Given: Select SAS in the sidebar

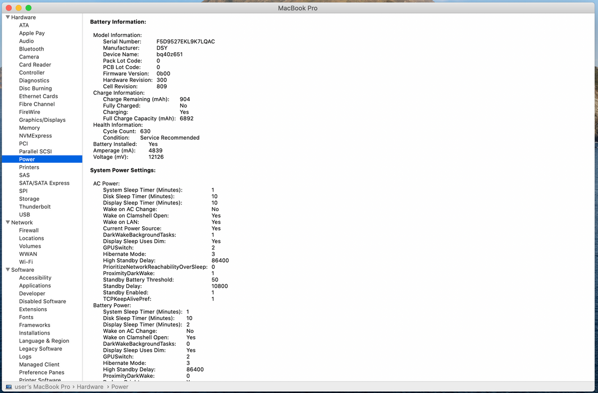Looking at the screenshot, I should [x=24, y=175].
